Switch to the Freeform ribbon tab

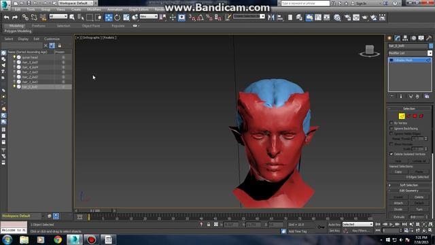[39, 26]
